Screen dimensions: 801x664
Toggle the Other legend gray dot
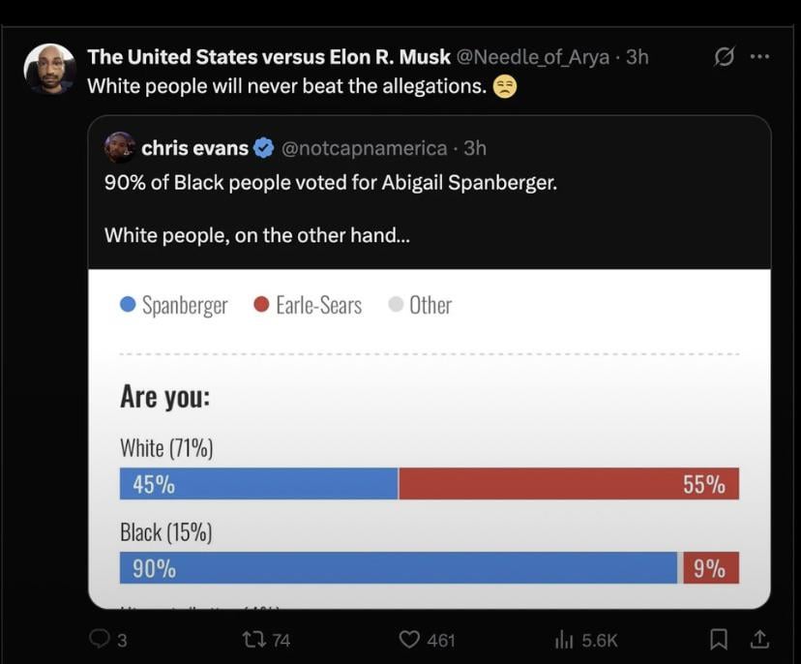[x=395, y=305]
